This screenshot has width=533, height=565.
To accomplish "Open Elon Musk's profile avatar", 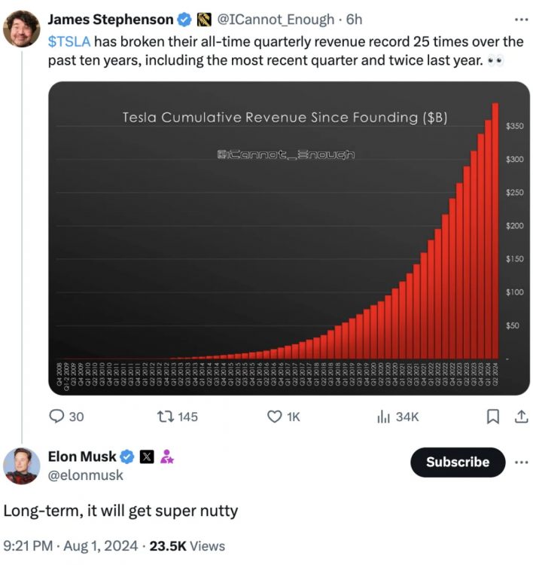I will pos(22,466).
